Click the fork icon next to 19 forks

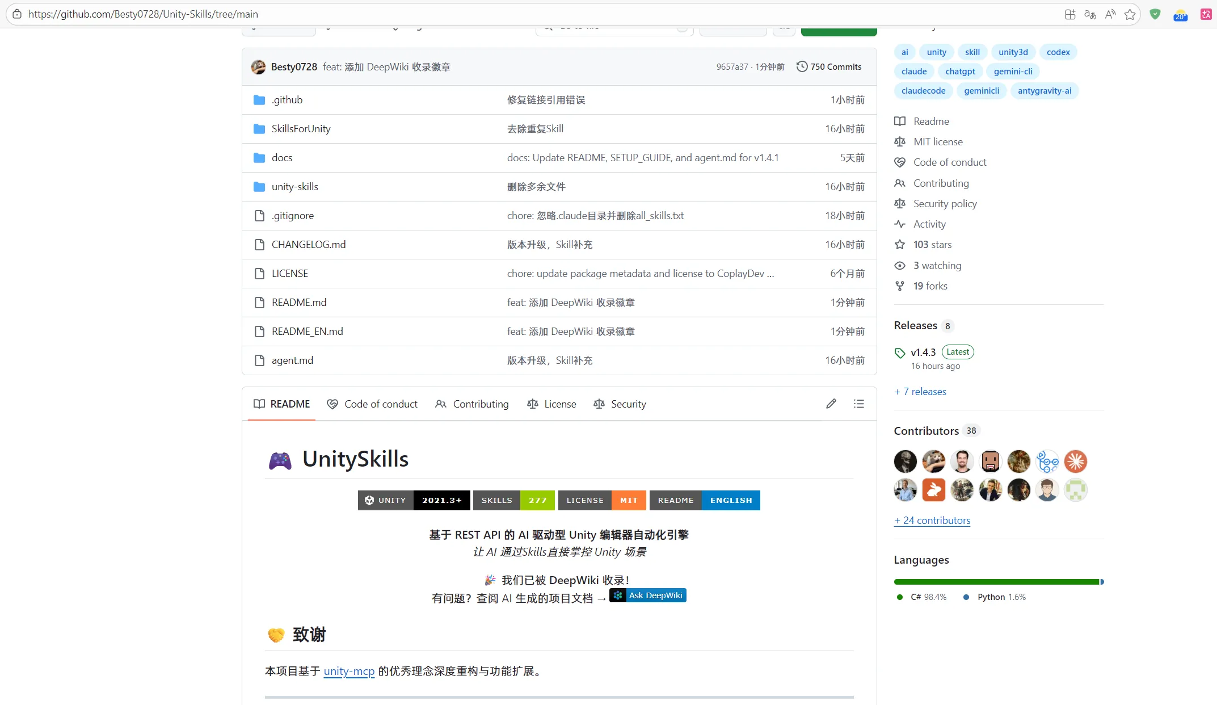tap(900, 286)
